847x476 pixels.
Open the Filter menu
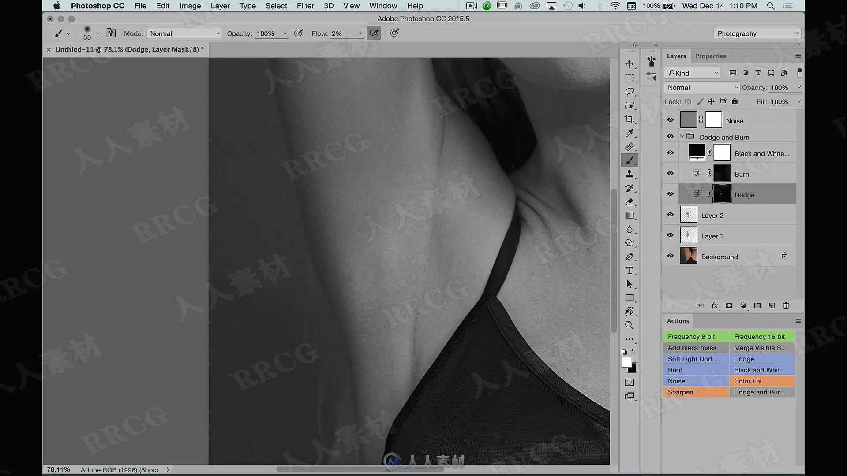[305, 6]
